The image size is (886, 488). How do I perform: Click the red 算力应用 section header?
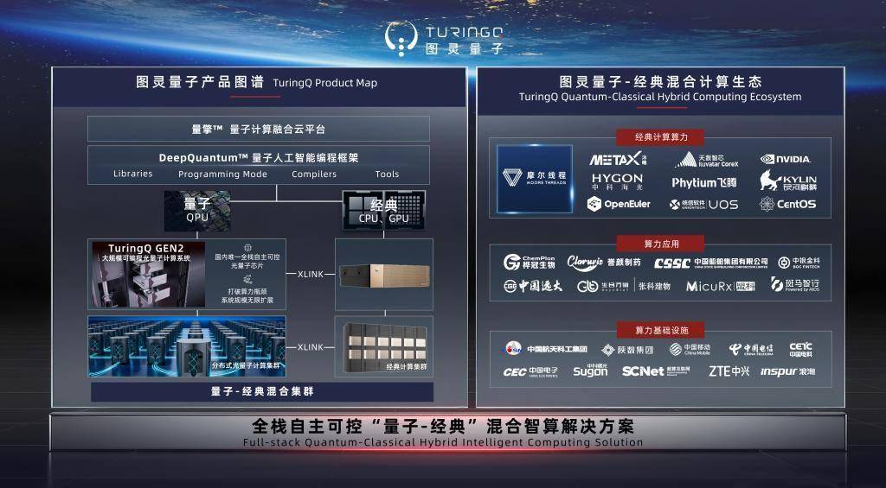click(x=660, y=244)
